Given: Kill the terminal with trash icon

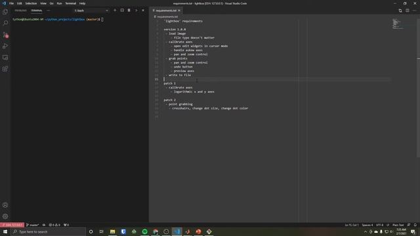Looking at the screenshot, I should click(x=129, y=10).
